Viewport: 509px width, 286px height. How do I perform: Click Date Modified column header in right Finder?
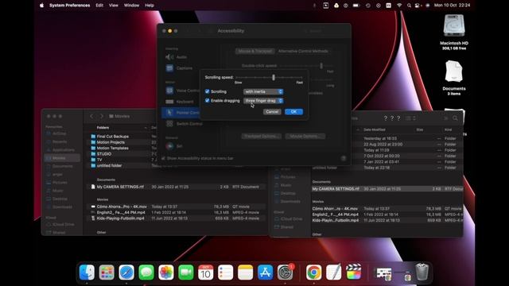click(375, 129)
